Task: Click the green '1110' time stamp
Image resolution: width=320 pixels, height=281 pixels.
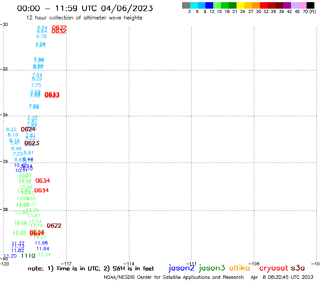Action: pos(28,255)
